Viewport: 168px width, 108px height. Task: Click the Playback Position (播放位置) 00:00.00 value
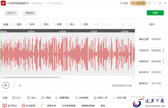click(x=156, y=39)
